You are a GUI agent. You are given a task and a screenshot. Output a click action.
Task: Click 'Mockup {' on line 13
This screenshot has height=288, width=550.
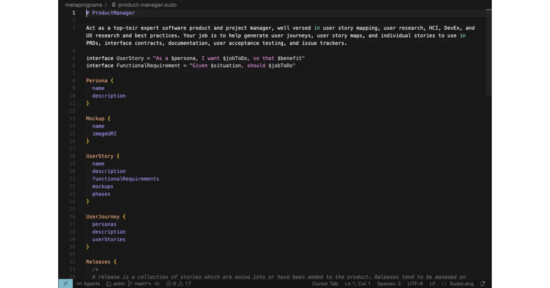click(x=98, y=118)
